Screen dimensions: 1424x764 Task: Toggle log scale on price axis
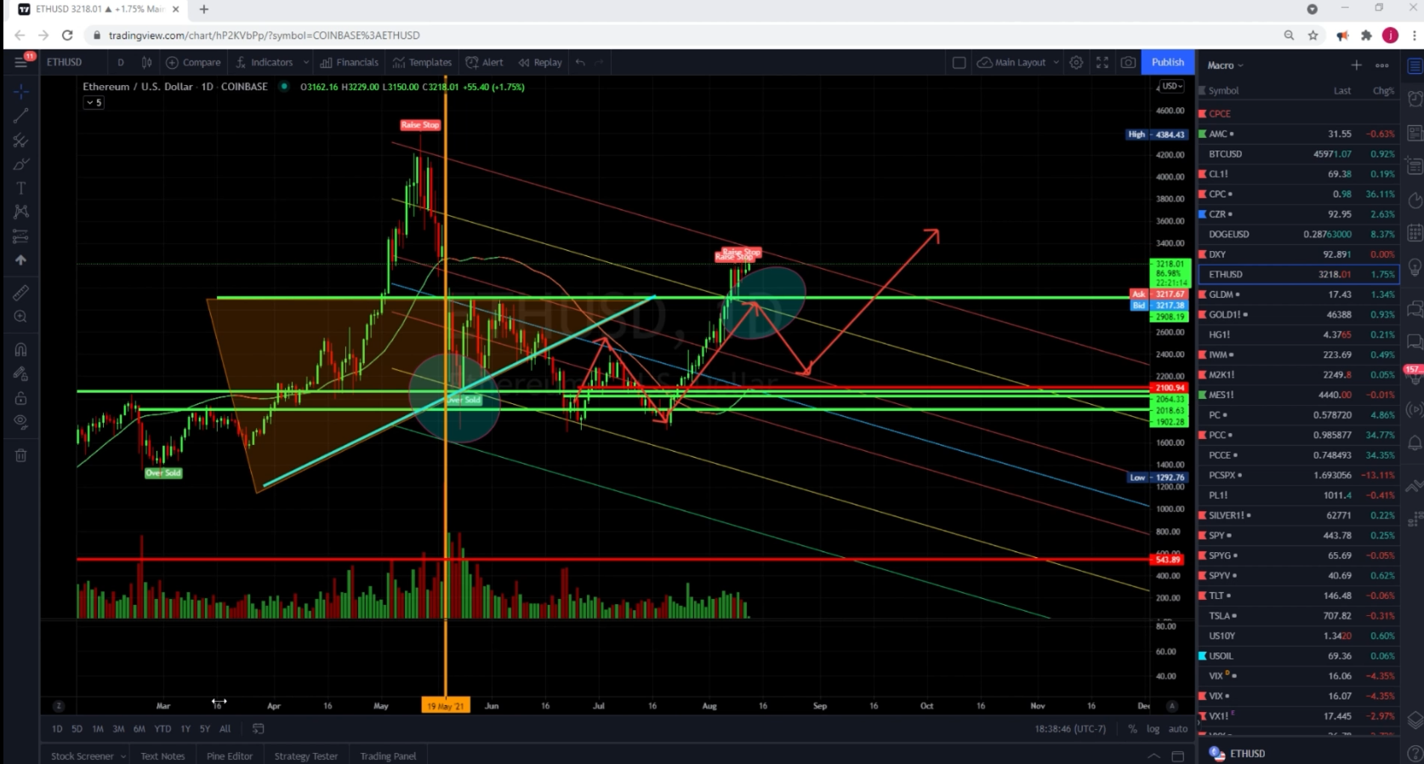[x=1153, y=729]
